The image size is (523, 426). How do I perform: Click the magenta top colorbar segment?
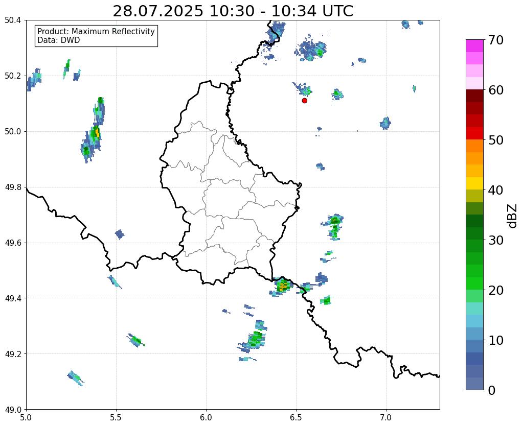tap(474, 46)
